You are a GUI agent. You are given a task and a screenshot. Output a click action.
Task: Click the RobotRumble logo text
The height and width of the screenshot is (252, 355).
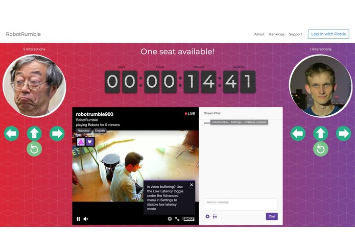[23, 34]
